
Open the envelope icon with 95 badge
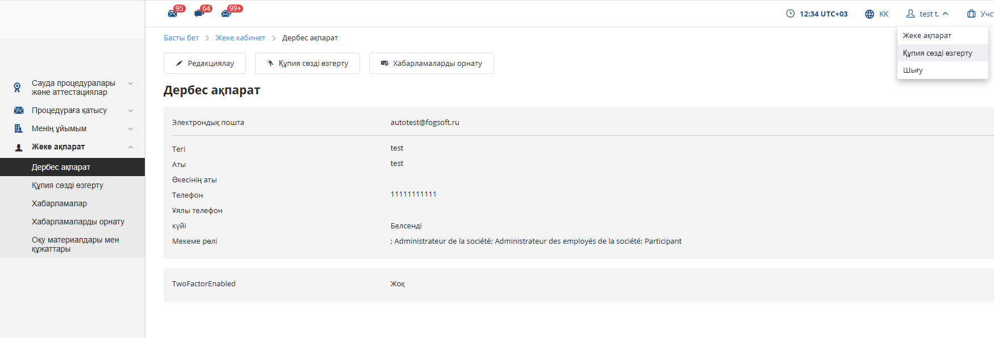click(173, 13)
